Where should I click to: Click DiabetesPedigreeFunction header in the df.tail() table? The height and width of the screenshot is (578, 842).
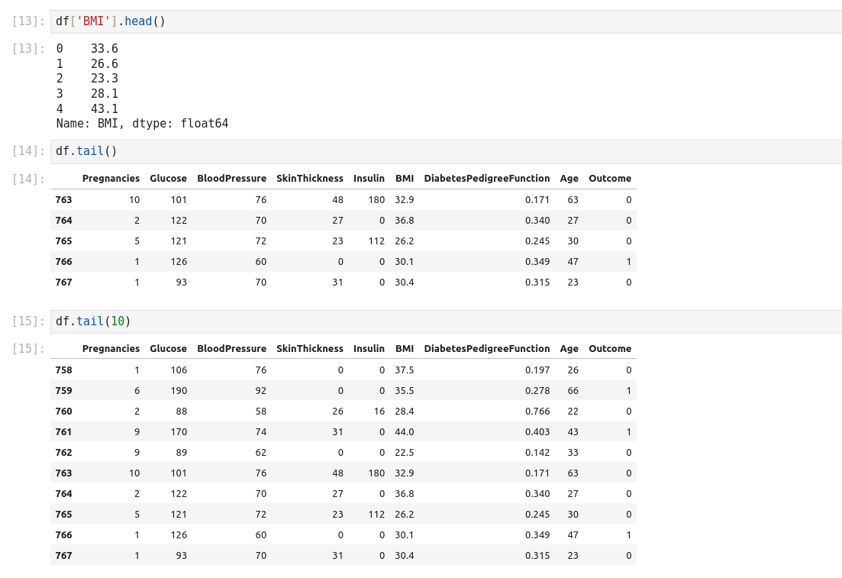486,179
